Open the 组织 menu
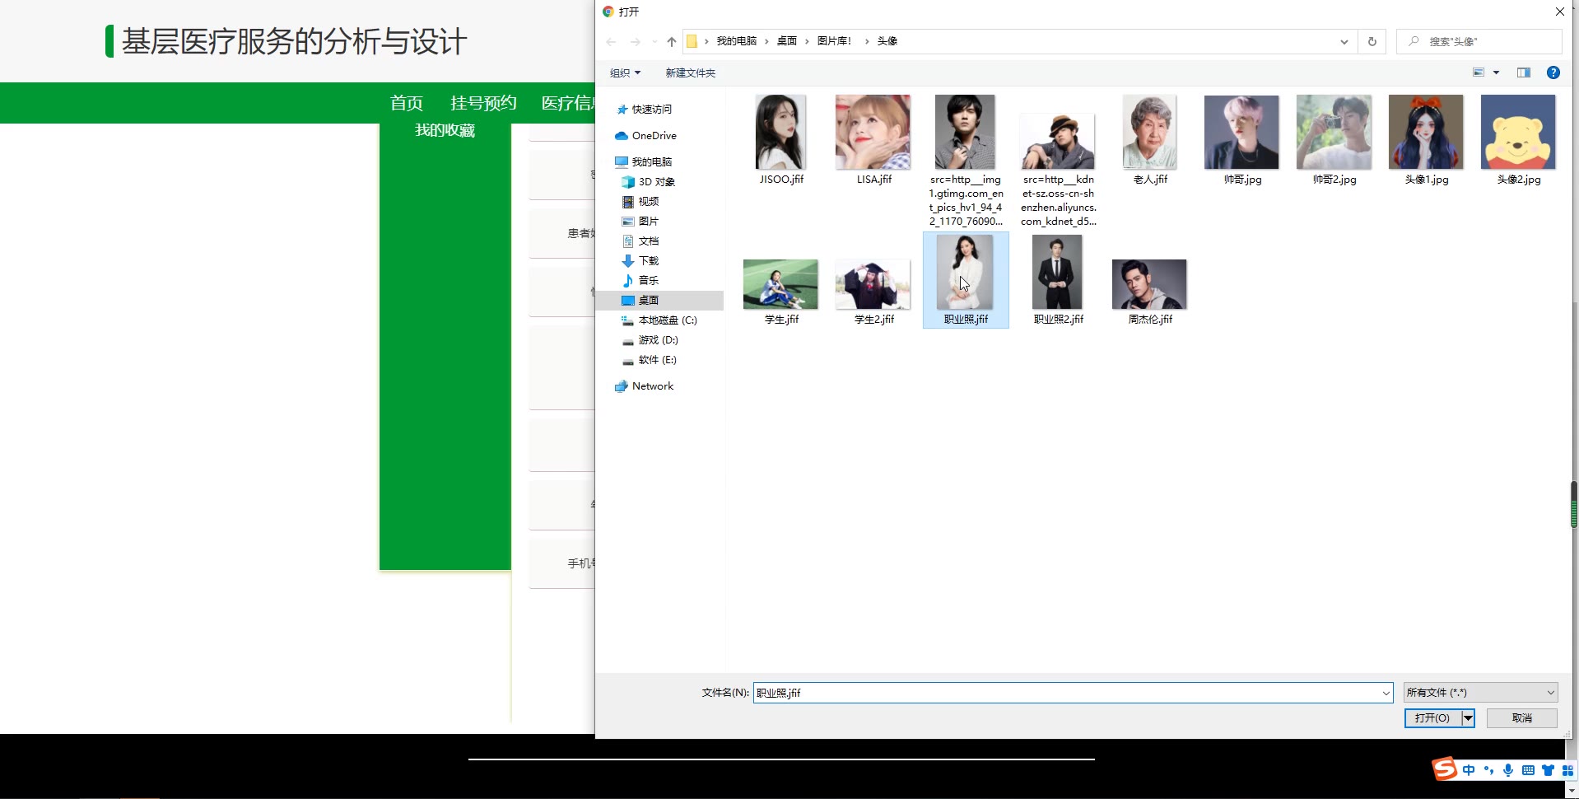Image resolution: width=1579 pixels, height=799 pixels. (x=625, y=72)
